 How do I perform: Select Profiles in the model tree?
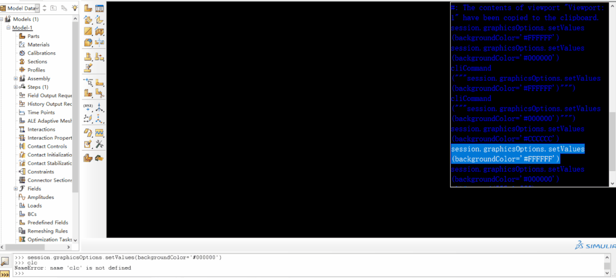(36, 70)
